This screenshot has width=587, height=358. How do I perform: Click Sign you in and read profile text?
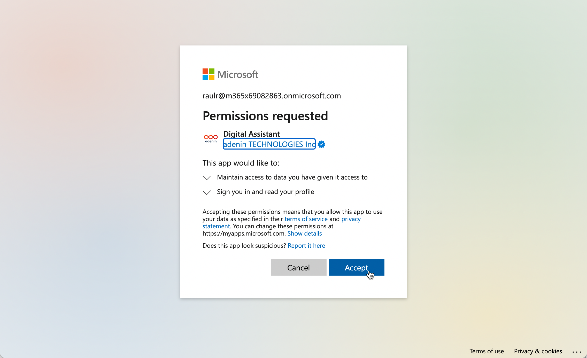click(x=265, y=192)
